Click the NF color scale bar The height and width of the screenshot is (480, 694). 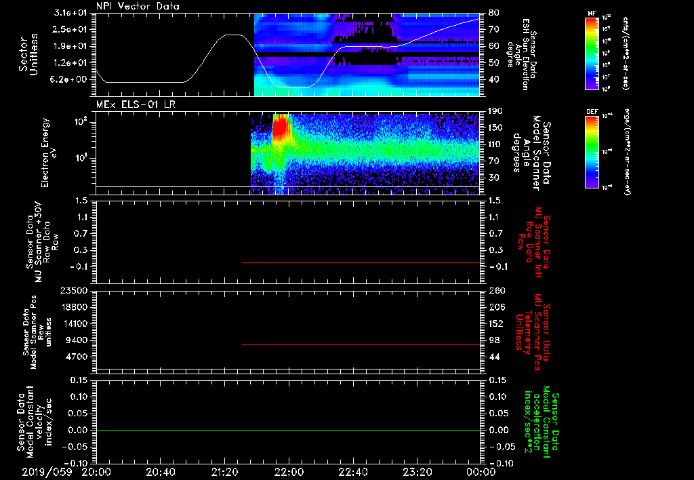(x=592, y=53)
